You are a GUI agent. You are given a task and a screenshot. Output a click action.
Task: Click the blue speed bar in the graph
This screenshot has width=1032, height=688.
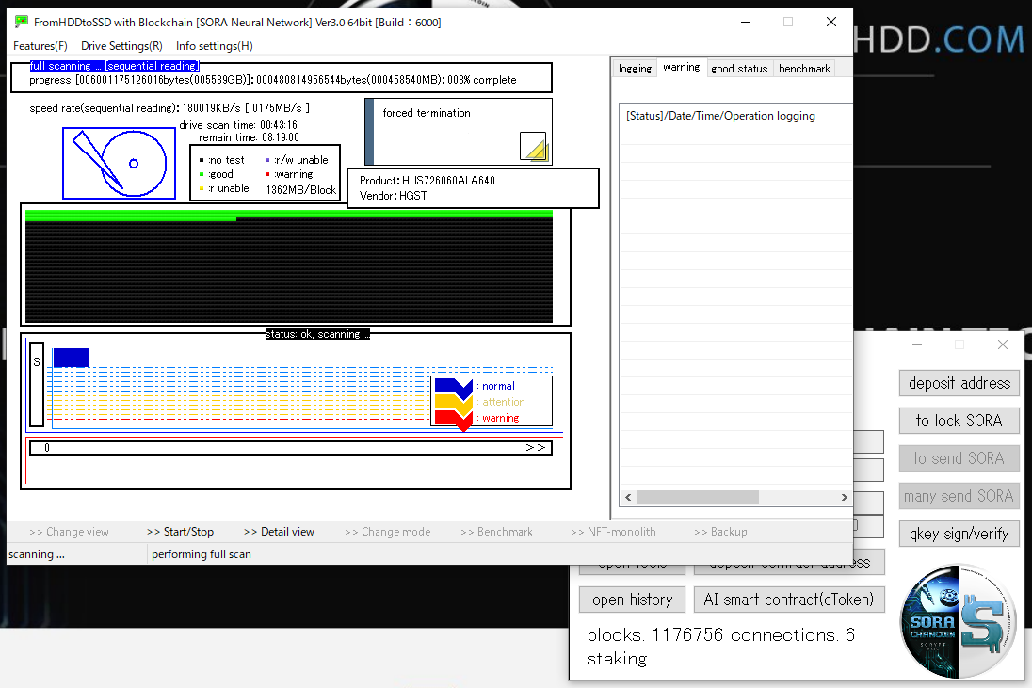pos(71,358)
